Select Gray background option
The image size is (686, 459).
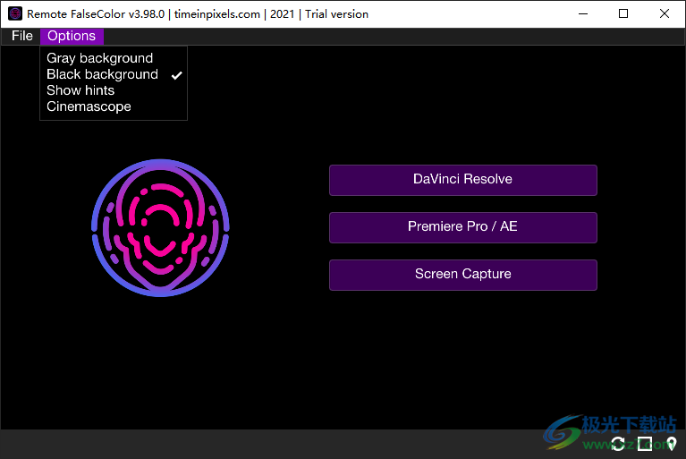(114, 58)
